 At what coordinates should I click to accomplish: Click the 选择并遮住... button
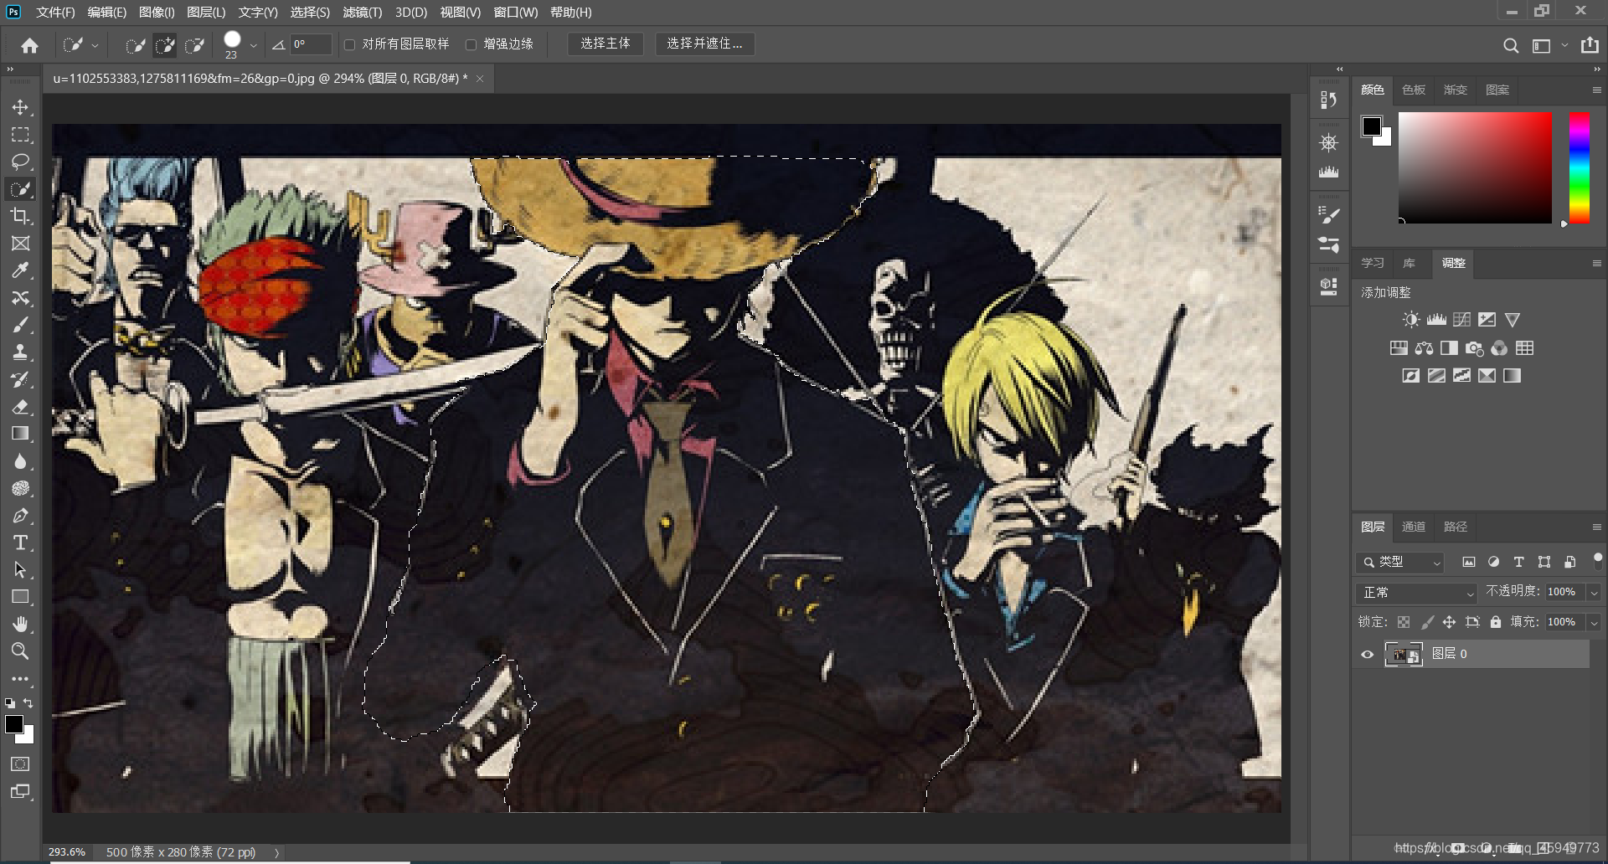pyautogui.click(x=704, y=44)
